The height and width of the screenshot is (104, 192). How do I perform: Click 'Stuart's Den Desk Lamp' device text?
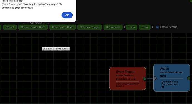(x=172, y=72)
